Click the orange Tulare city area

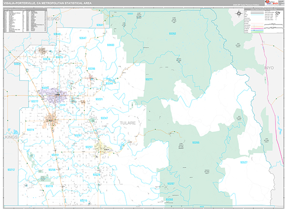tap(51, 119)
